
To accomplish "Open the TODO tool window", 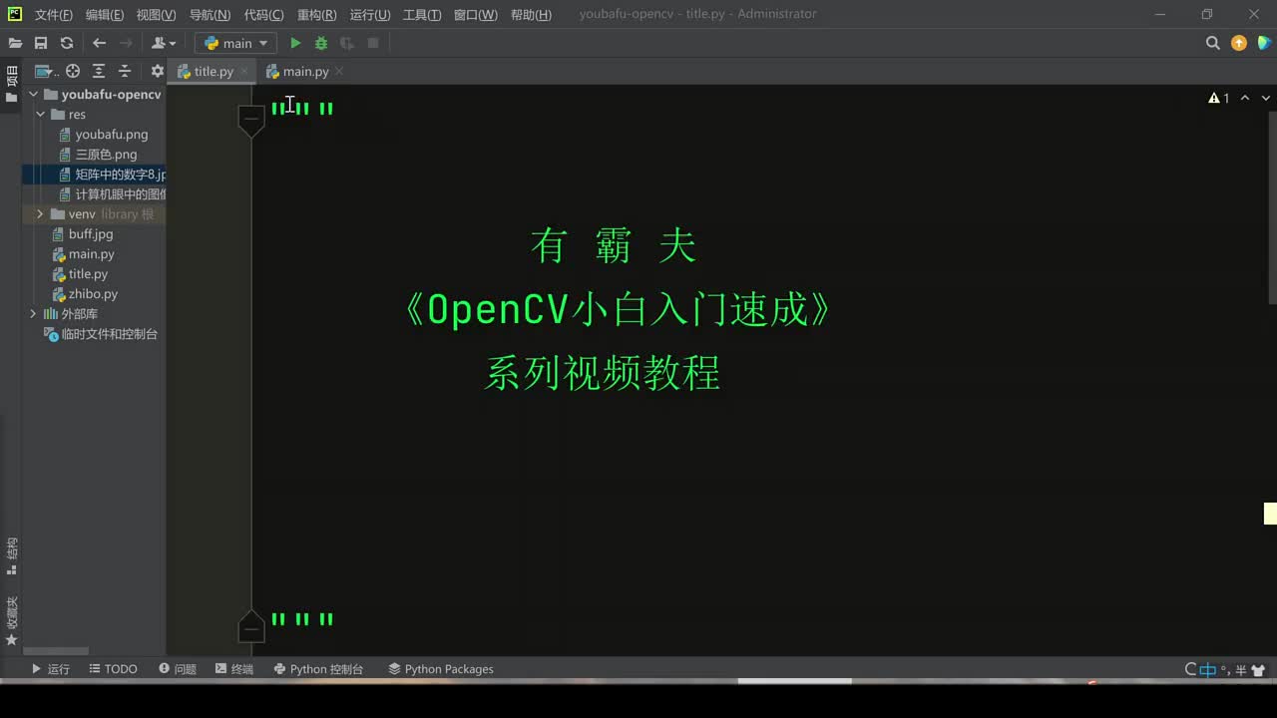I will click(x=113, y=669).
